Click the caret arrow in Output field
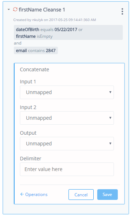132x217 pixels. coord(110,144)
